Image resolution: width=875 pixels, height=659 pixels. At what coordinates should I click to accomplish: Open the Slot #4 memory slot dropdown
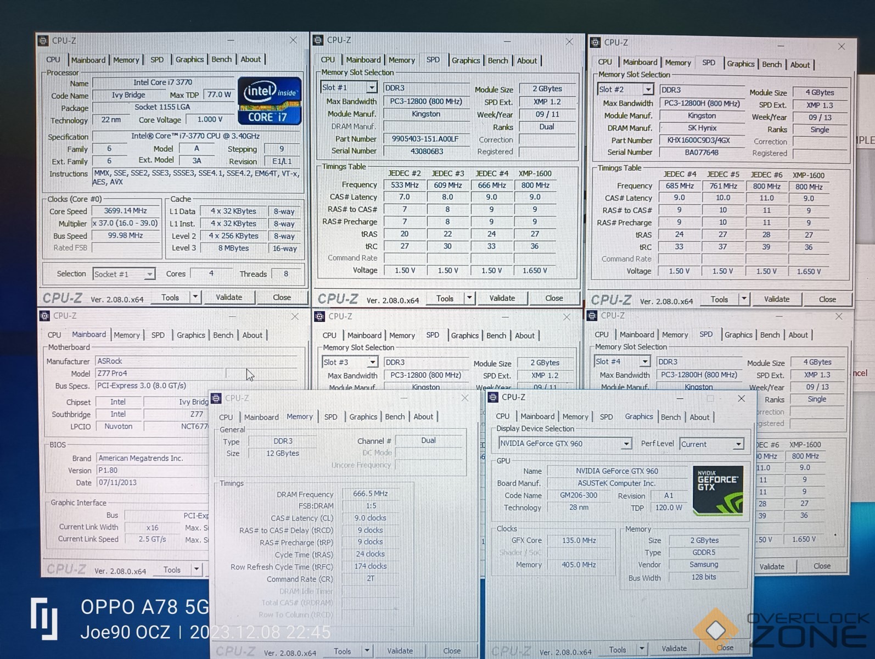(x=645, y=361)
